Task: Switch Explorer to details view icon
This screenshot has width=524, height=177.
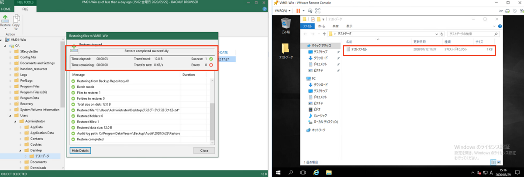Action: [493, 163]
